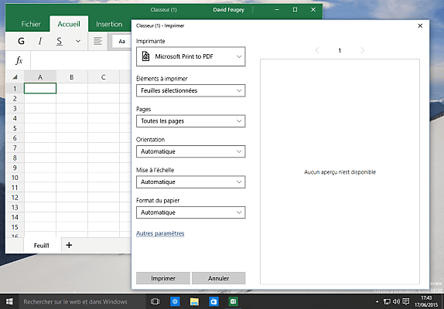The height and width of the screenshot is (309, 444).
Task: Click cell A1 in the spreadsheet
Action: click(40, 89)
